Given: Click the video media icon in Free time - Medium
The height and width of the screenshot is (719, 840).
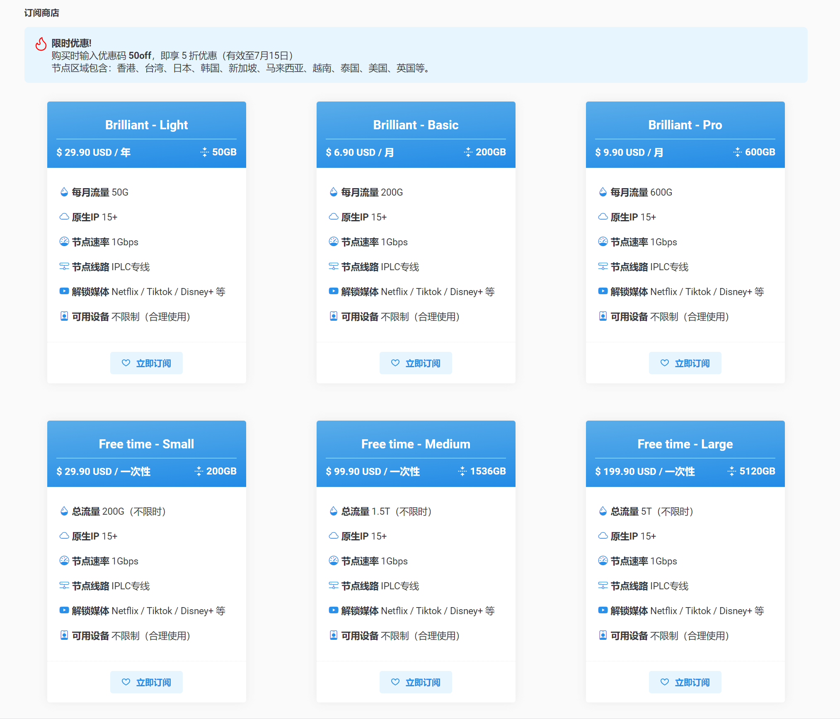Looking at the screenshot, I should pos(333,610).
